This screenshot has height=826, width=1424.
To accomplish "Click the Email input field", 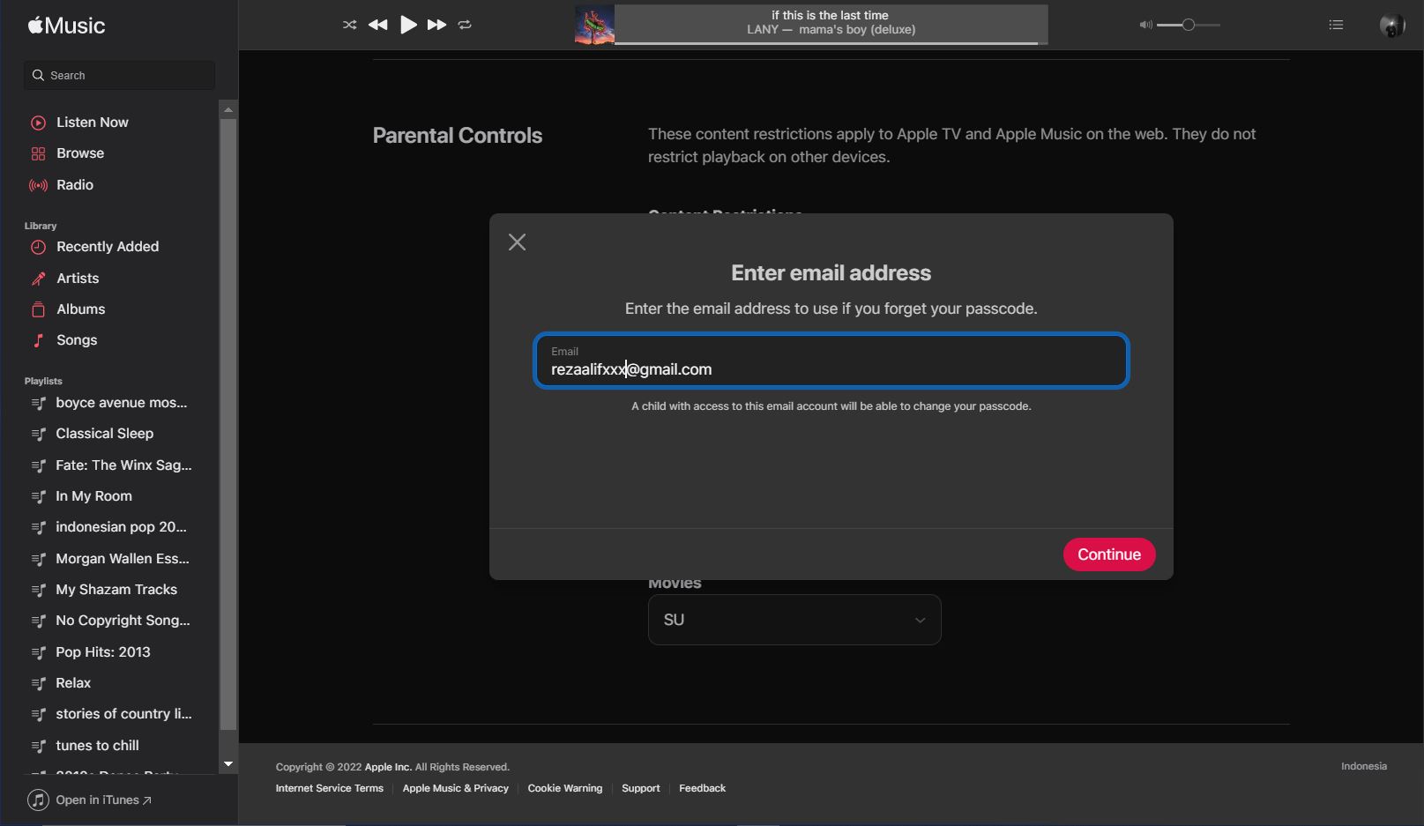I will (x=831, y=361).
